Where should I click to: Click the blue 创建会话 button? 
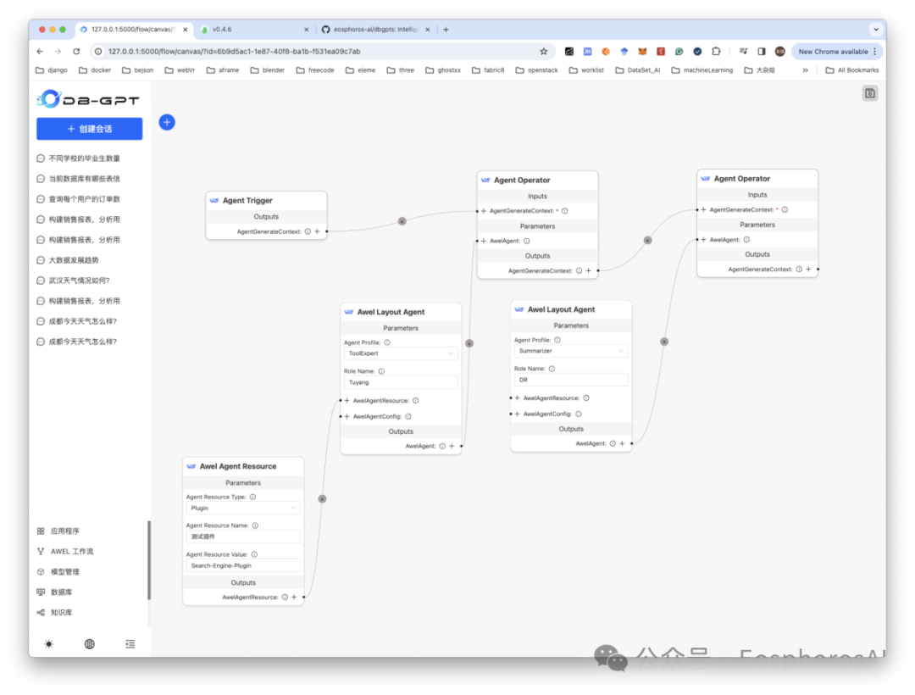click(x=89, y=128)
